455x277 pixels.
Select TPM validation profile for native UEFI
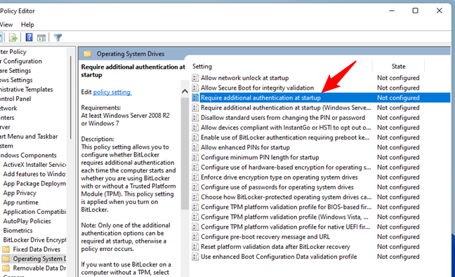coord(286,227)
